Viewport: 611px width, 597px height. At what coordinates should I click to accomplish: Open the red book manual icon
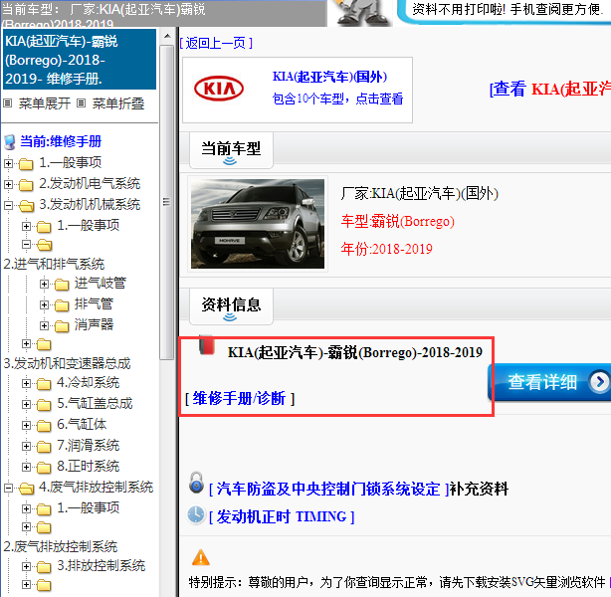point(207,344)
